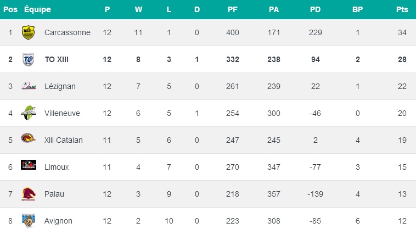Click the Avignon team logo
The height and width of the screenshot is (234, 416).
click(x=28, y=221)
